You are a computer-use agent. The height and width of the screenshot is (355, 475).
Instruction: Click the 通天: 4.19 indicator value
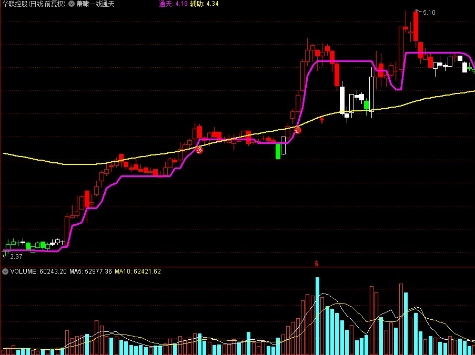click(x=174, y=4)
